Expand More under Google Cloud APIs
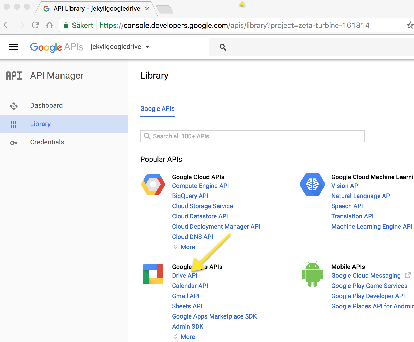This screenshot has height=342, width=414. coord(184,247)
